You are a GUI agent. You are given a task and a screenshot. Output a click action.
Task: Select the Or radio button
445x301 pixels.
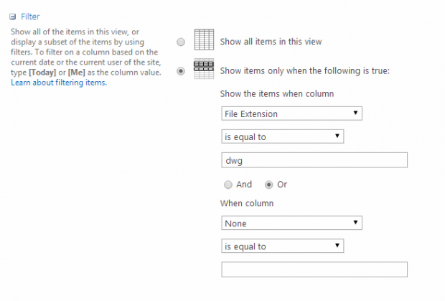(x=269, y=185)
